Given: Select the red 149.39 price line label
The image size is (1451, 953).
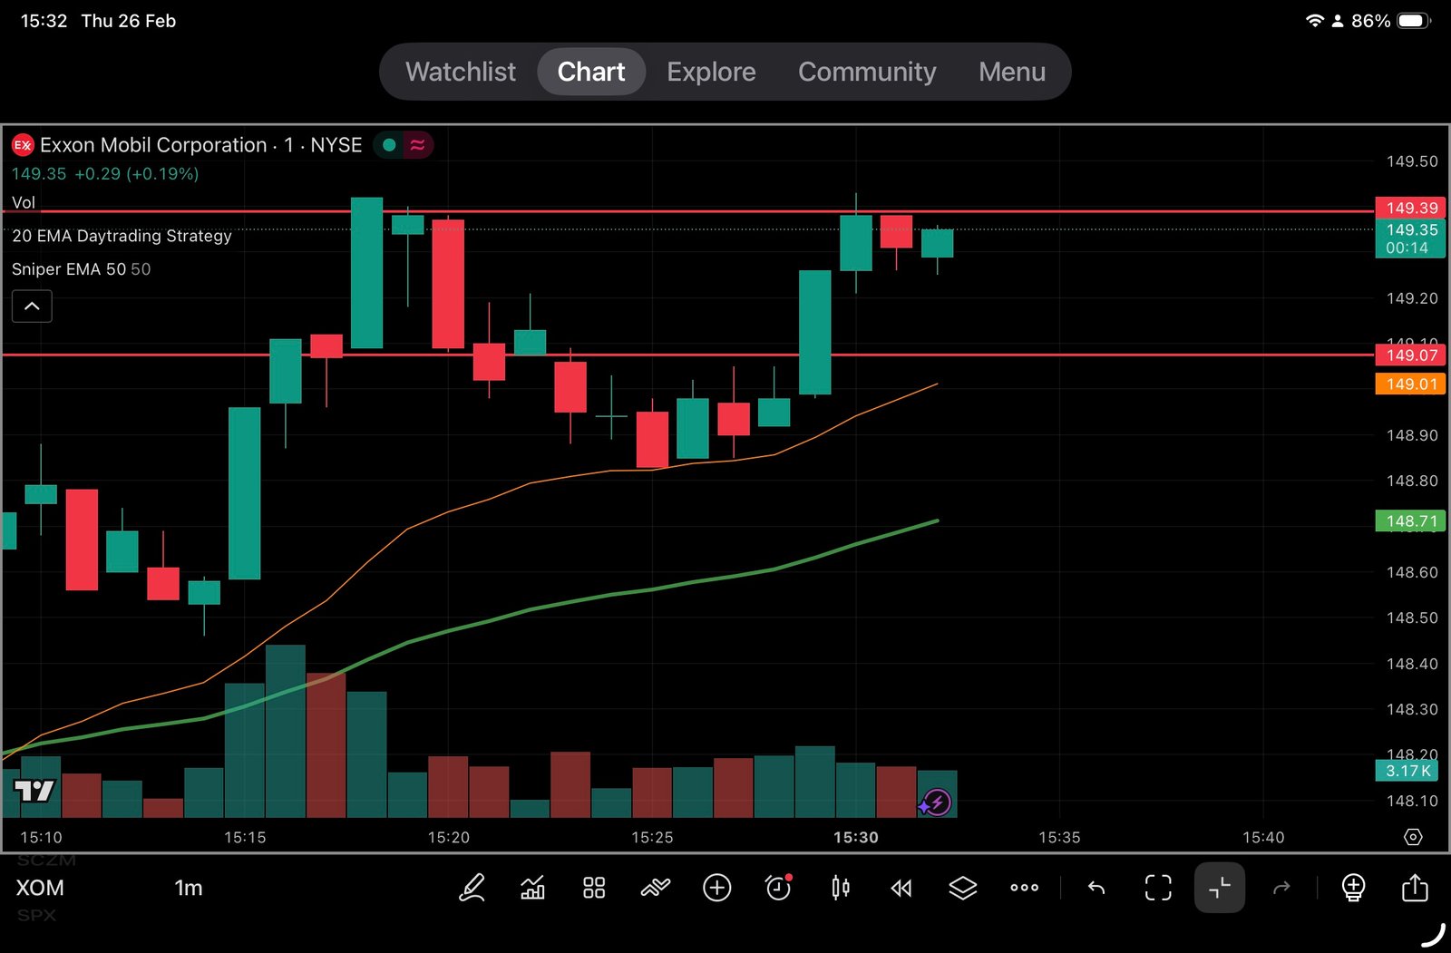Looking at the screenshot, I should (1410, 209).
